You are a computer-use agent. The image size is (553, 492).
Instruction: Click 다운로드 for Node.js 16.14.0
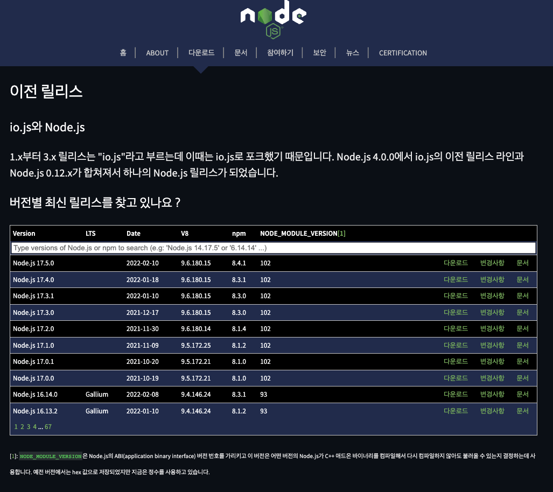(456, 395)
